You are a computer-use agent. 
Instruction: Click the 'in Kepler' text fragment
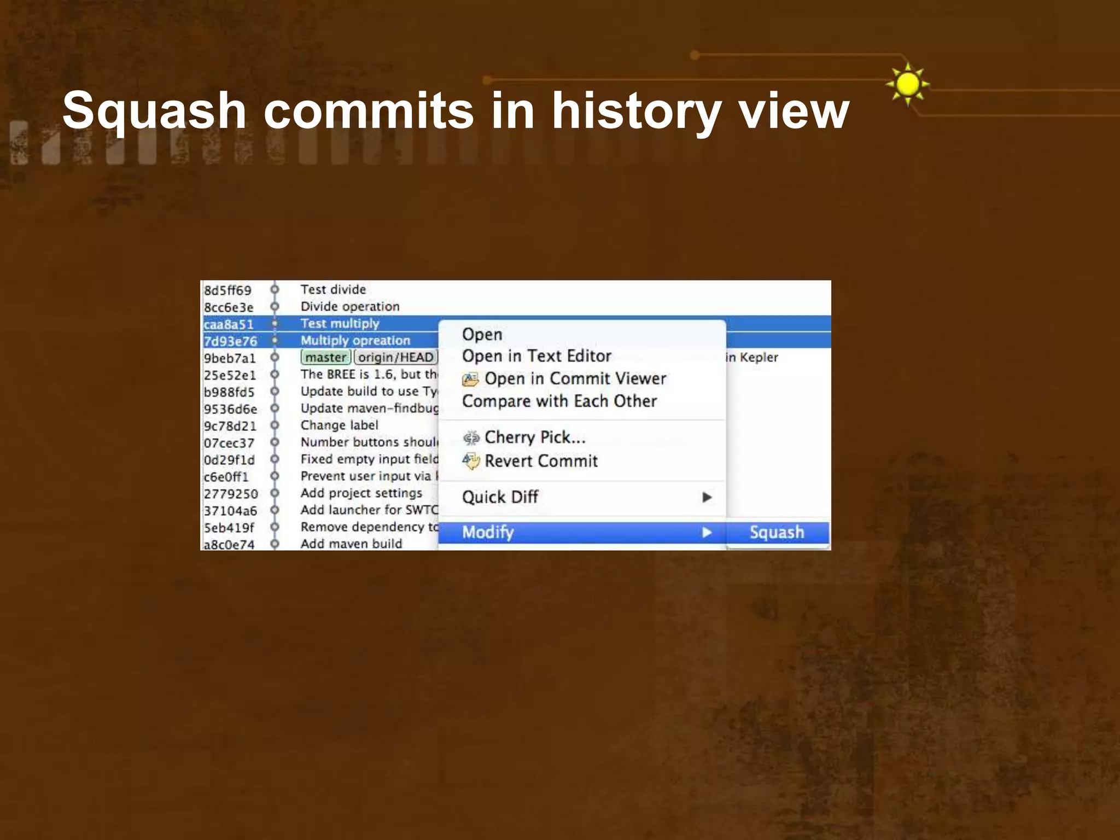pyautogui.click(x=752, y=358)
